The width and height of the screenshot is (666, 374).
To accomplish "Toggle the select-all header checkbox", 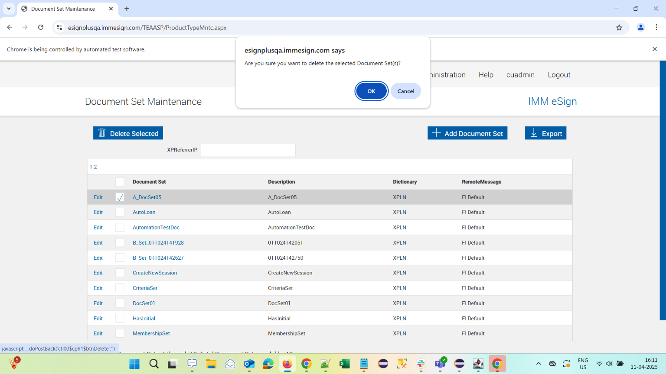I will 120,182.
